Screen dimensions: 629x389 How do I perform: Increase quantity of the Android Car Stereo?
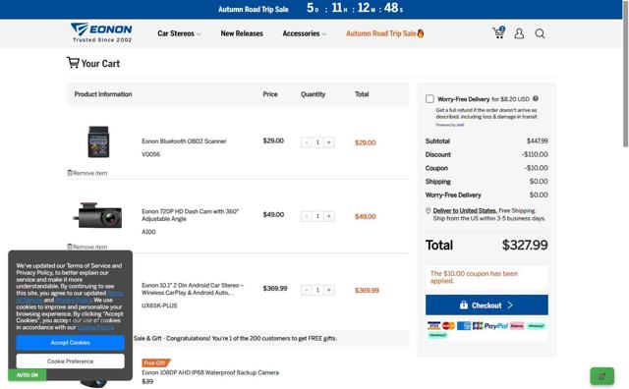pyautogui.click(x=329, y=290)
